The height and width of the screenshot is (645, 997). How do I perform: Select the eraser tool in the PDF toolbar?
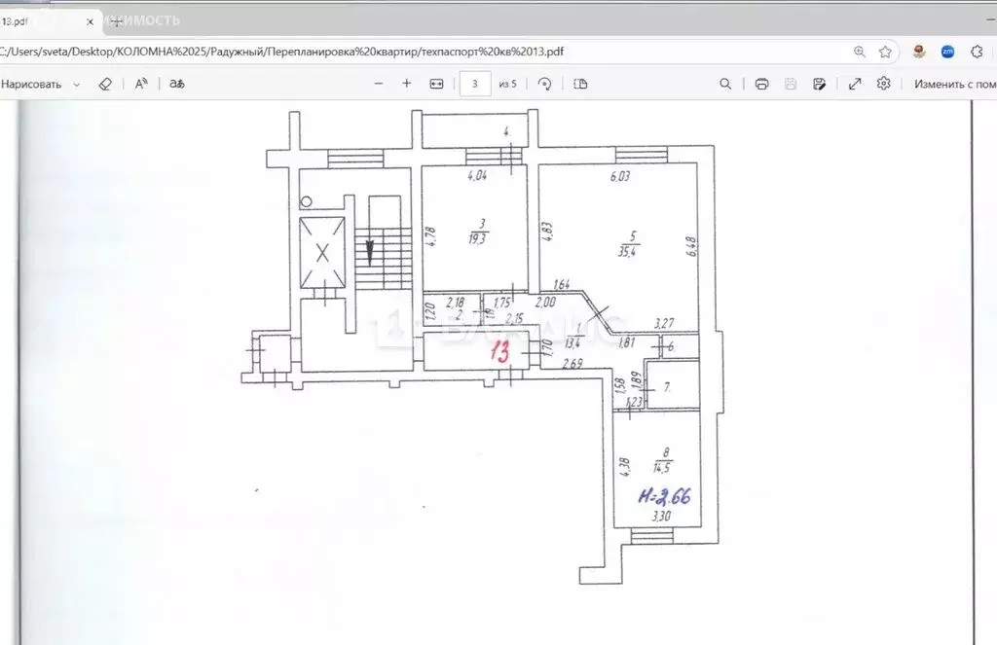click(106, 84)
